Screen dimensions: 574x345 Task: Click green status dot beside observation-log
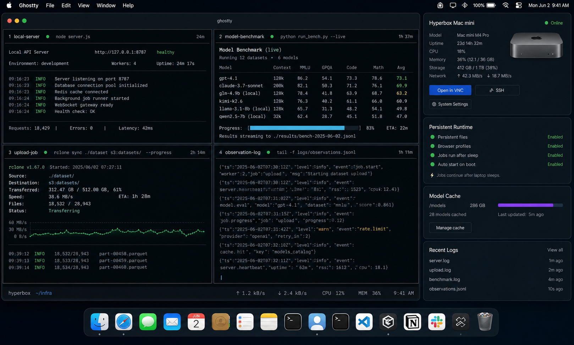[268, 152]
